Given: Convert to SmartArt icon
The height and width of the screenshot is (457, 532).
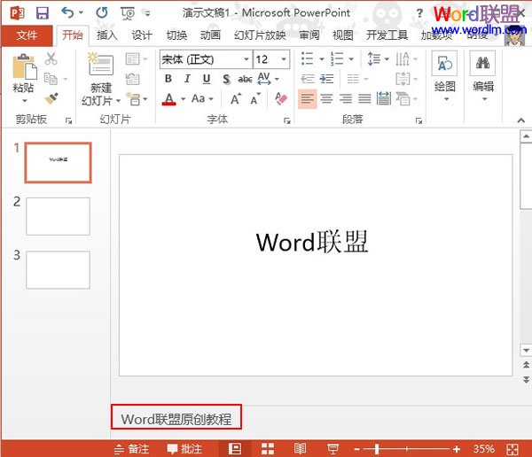Looking at the screenshot, I should point(403,98).
